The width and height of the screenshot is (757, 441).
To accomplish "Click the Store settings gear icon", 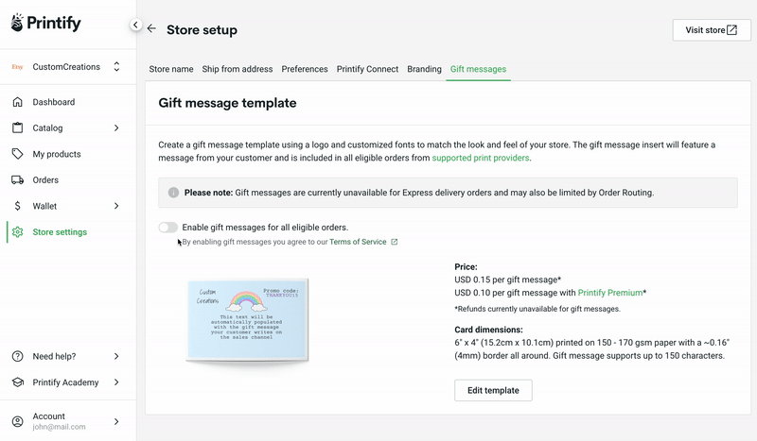I will click(x=17, y=231).
